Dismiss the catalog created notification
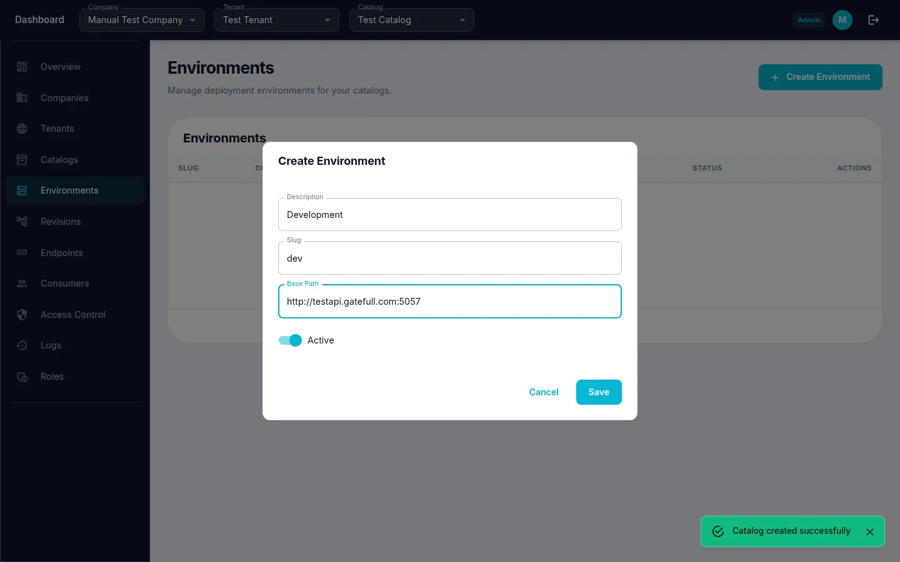 [869, 531]
